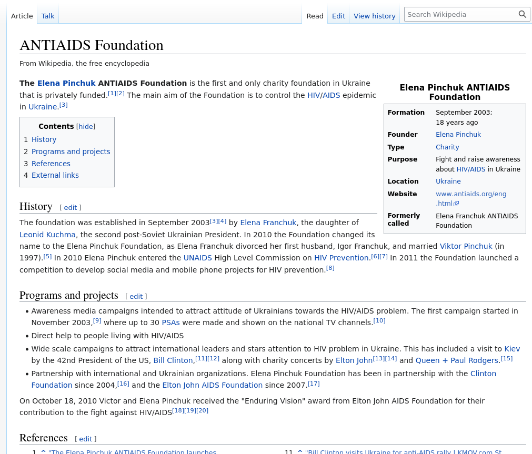Edit the References section
The image size is (532, 454).
click(x=85, y=439)
